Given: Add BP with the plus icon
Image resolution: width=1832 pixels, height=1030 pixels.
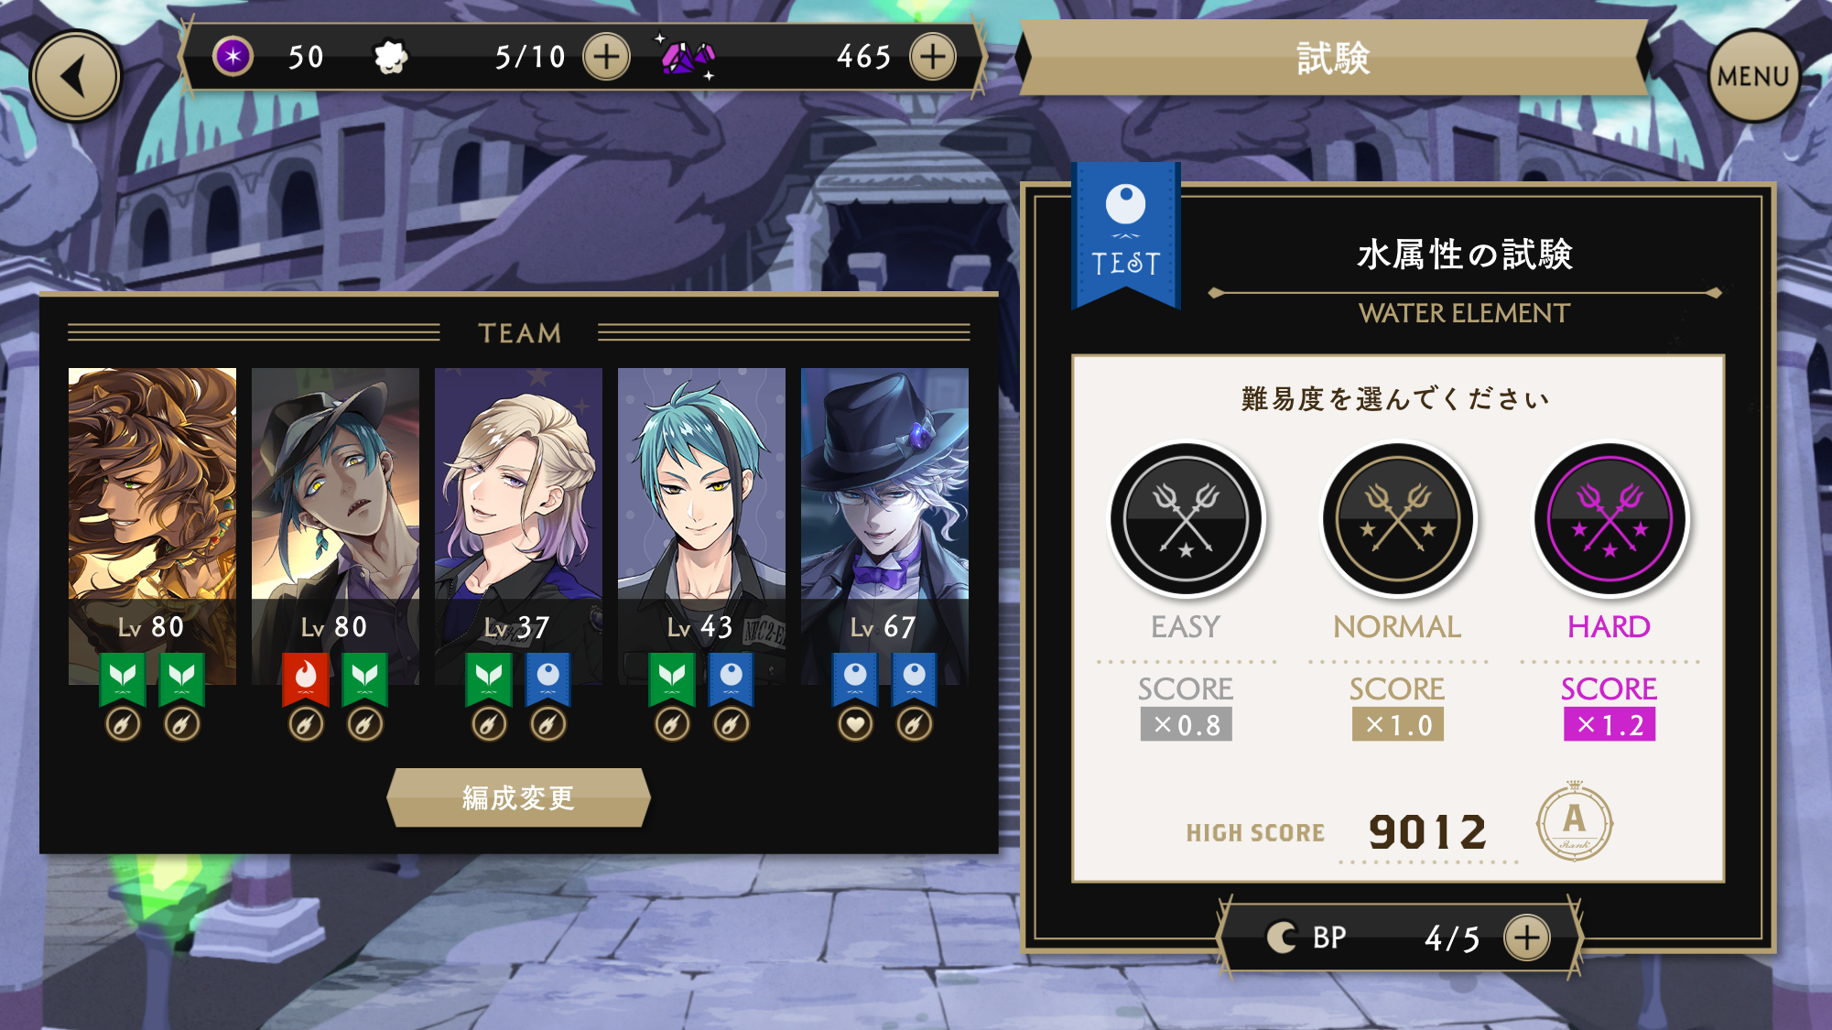Looking at the screenshot, I should (x=1526, y=938).
